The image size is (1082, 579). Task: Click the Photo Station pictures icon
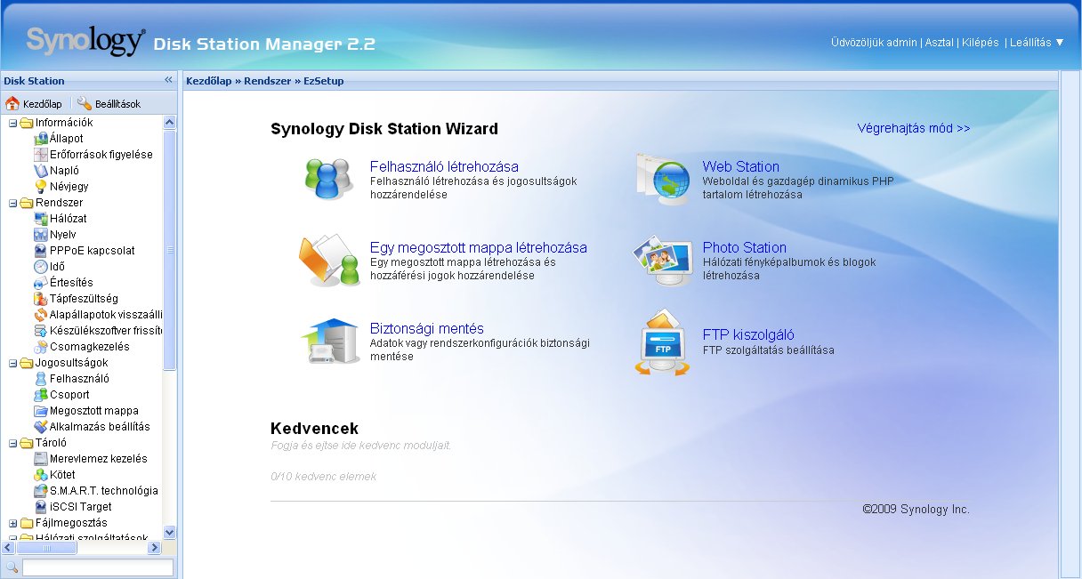(661, 261)
